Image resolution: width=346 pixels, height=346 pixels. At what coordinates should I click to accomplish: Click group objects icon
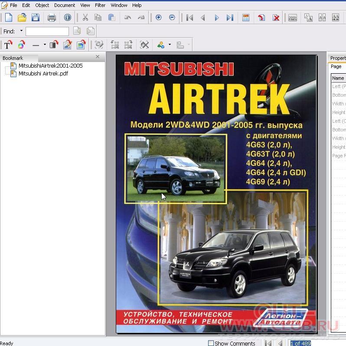115,45
